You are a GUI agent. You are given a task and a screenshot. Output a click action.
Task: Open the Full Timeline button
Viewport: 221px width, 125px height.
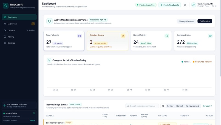[205, 21]
